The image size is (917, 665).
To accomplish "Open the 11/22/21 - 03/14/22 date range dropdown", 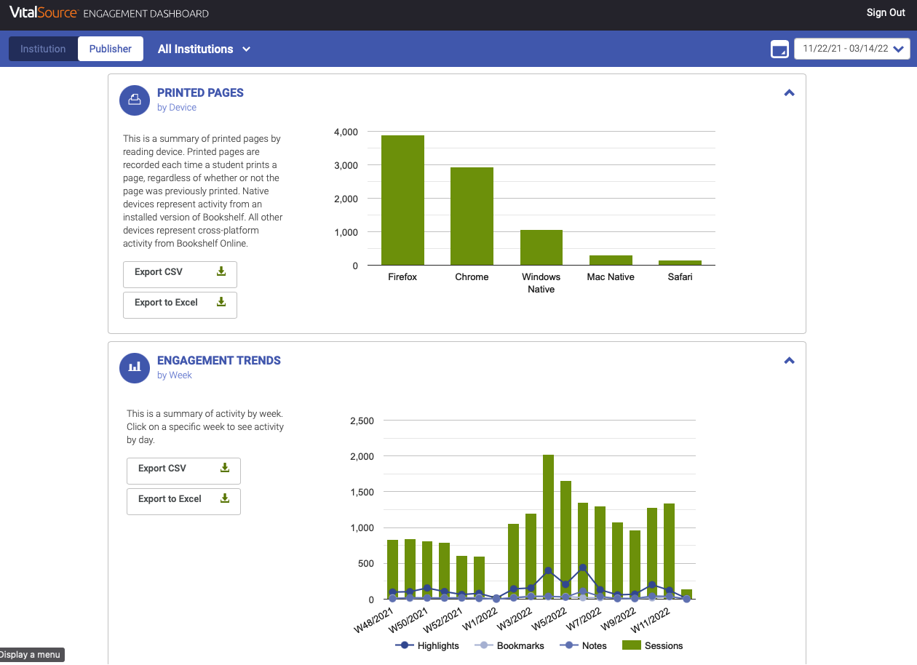I will click(852, 49).
